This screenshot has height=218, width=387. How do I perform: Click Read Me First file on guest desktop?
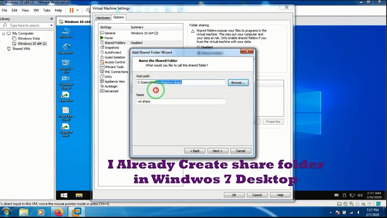(66, 114)
